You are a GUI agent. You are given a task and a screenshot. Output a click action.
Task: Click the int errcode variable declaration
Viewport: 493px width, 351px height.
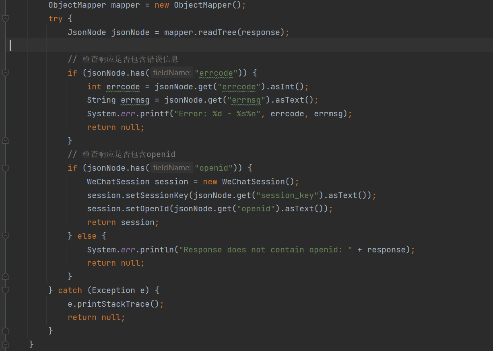[113, 87]
